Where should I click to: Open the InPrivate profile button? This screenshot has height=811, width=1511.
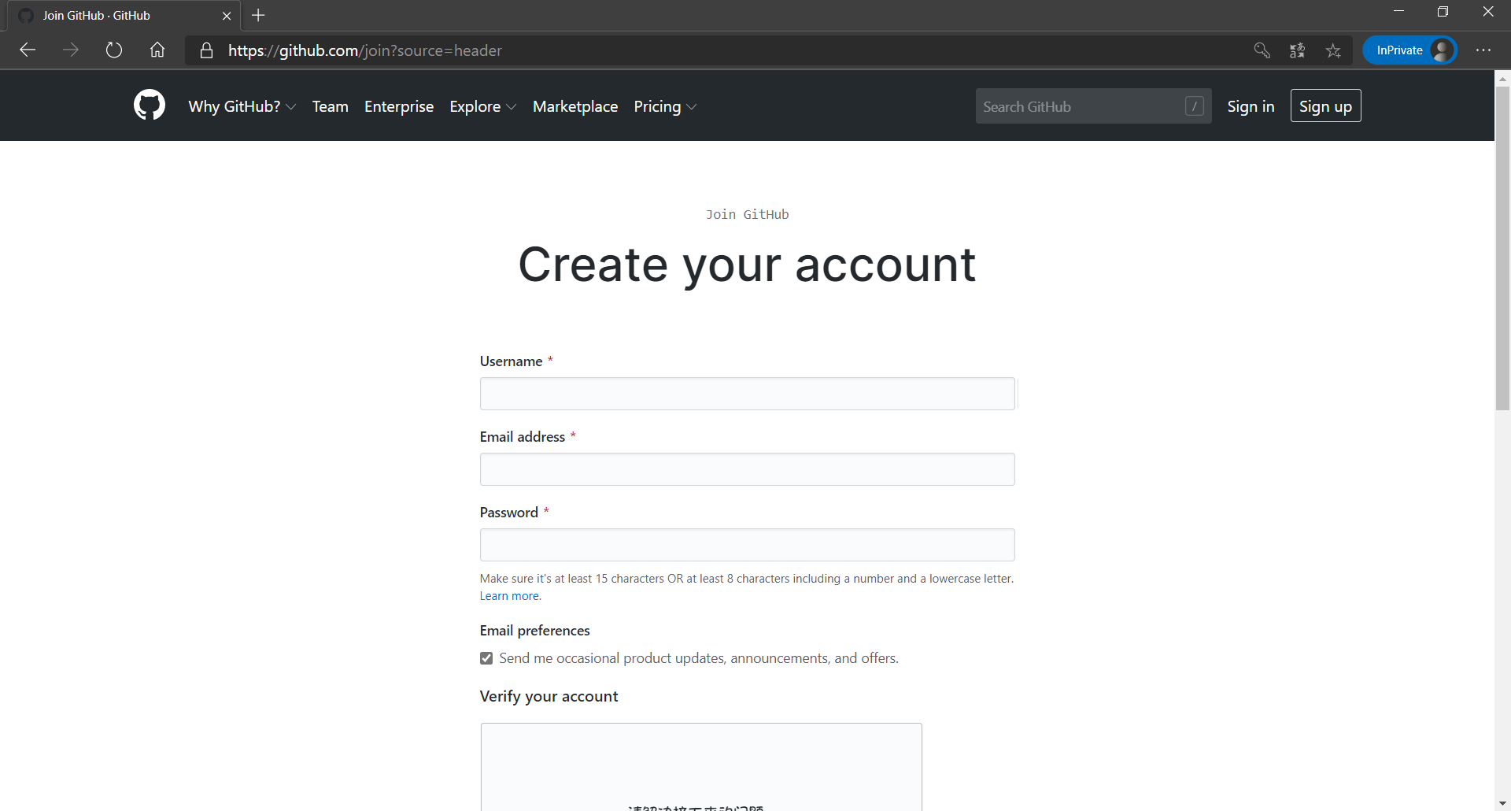click(x=1409, y=50)
